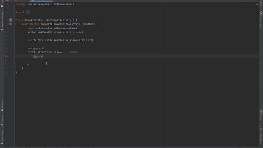Open the Favorites tool window
Image resolution: width=263 pixels, height=148 pixels.
2,120
